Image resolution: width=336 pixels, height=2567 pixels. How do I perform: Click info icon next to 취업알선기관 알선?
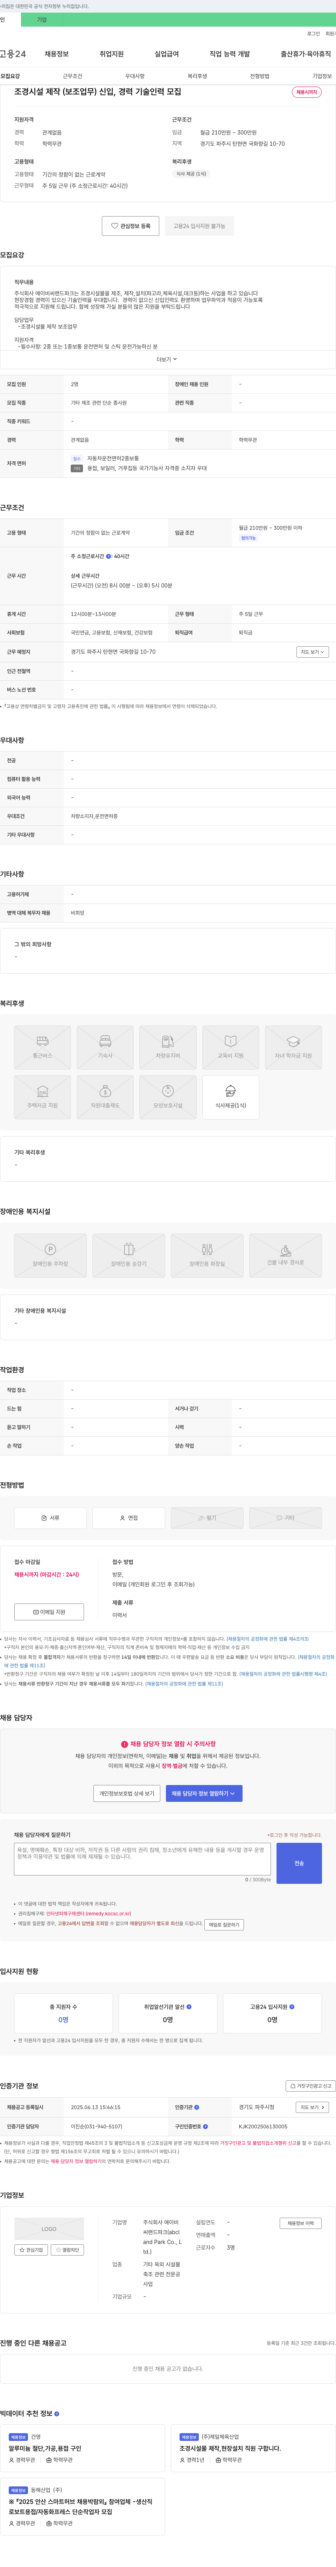click(x=189, y=2006)
